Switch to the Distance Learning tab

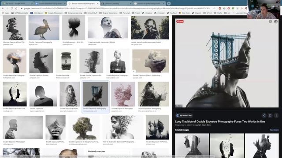point(116,4)
